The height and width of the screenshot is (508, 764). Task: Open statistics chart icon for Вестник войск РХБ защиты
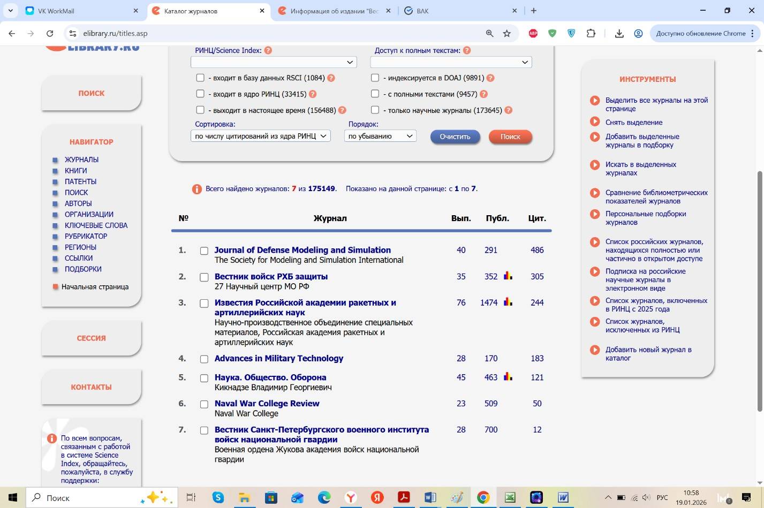click(x=508, y=276)
